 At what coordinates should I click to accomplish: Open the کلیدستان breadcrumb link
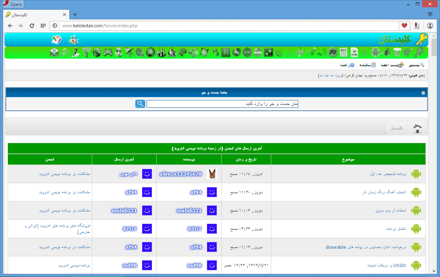coord(396,128)
